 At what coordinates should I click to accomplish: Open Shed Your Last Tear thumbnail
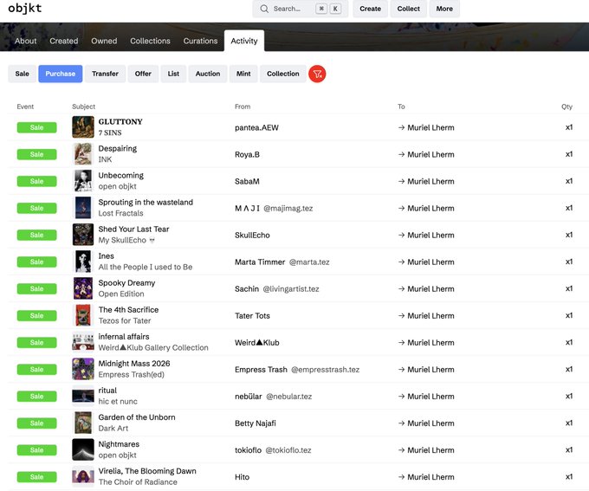83,235
